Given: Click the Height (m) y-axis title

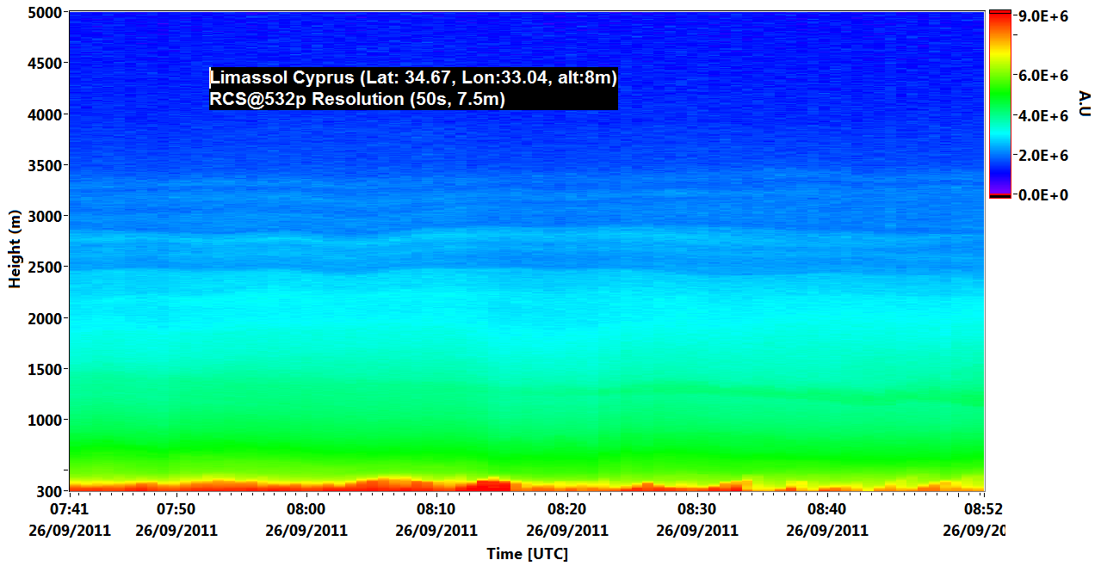Looking at the screenshot, I should [x=15, y=249].
